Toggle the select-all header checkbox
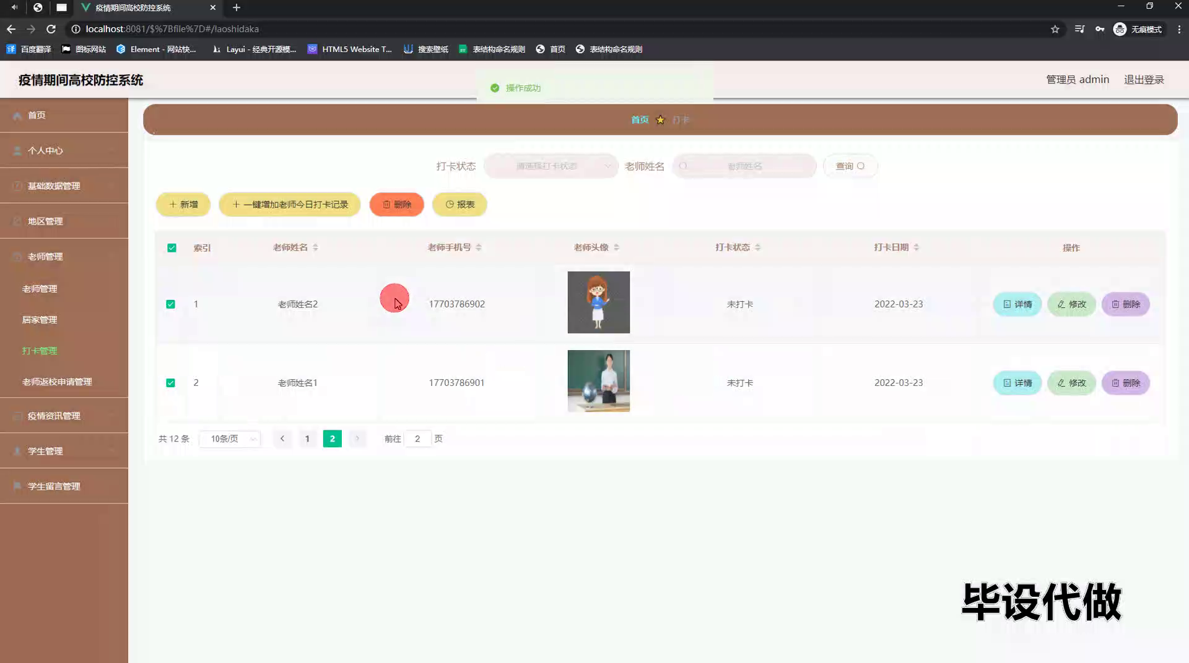 coord(172,248)
